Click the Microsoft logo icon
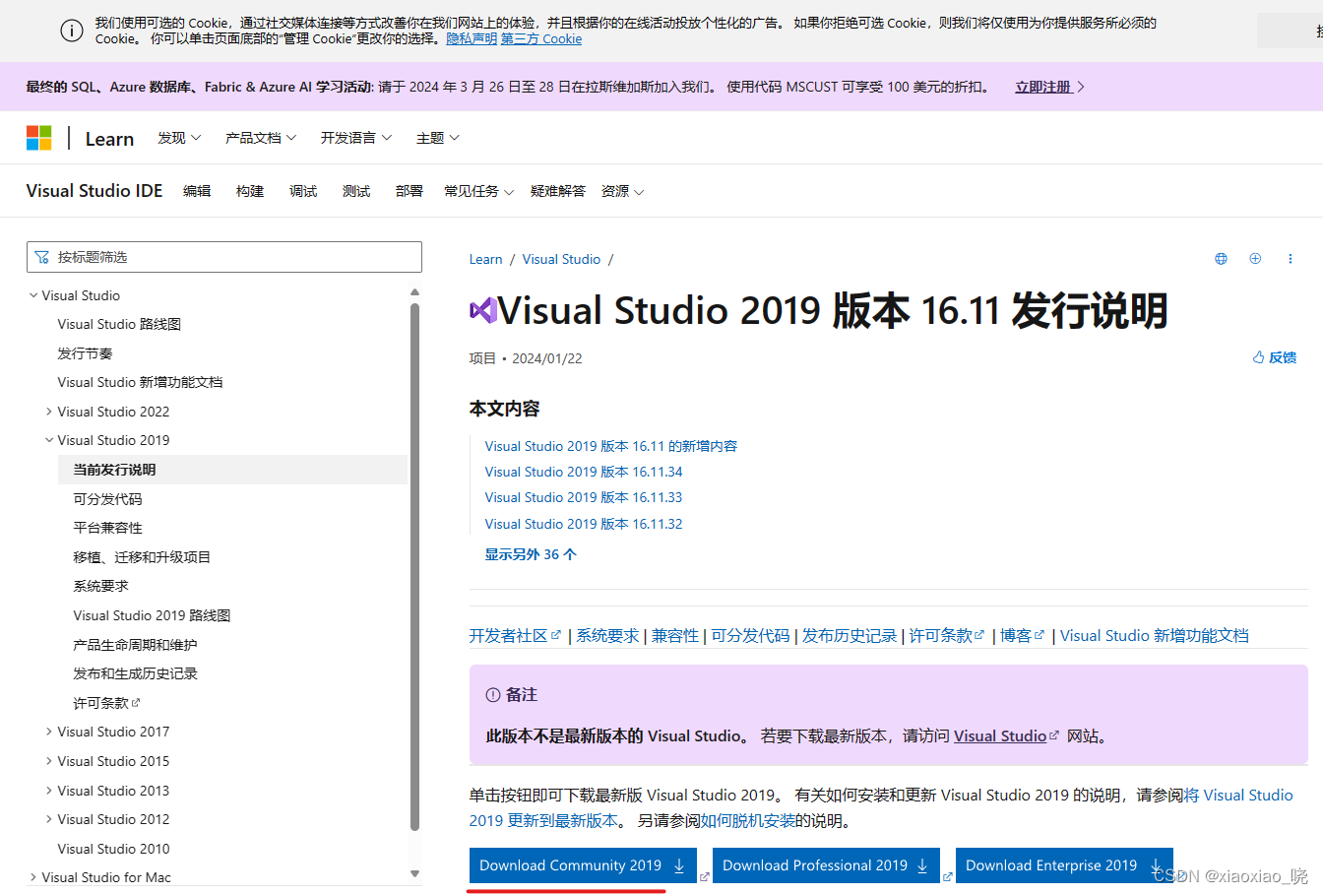1323x894 pixels. [x=38, y=138]
